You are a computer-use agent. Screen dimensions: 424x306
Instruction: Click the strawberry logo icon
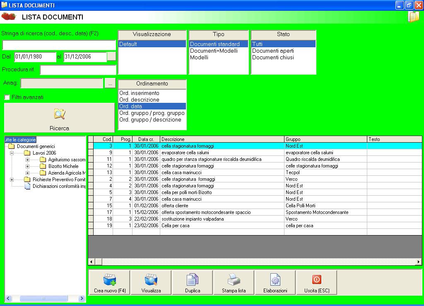point(9,17)
